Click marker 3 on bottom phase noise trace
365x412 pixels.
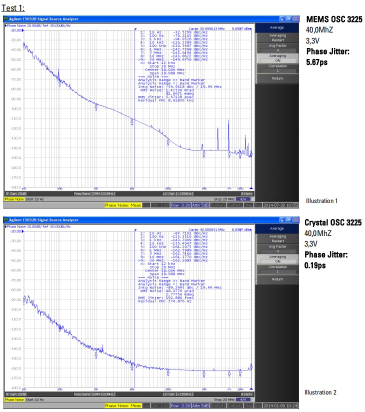pos(95,352)
